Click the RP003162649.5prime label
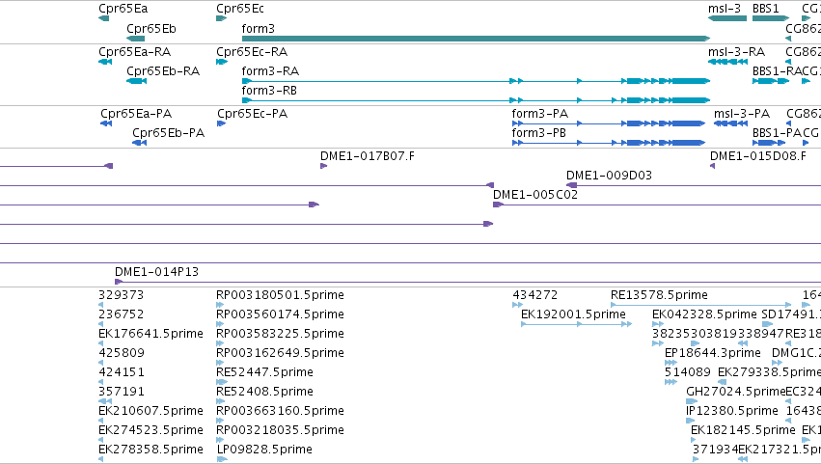 (280, 353)
